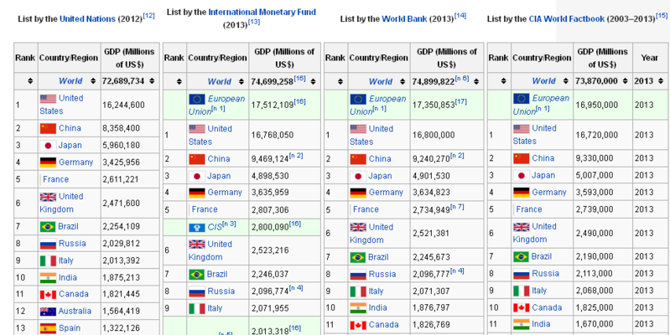Open the Brazil link in the World Bank table

(x=378, y=257)
